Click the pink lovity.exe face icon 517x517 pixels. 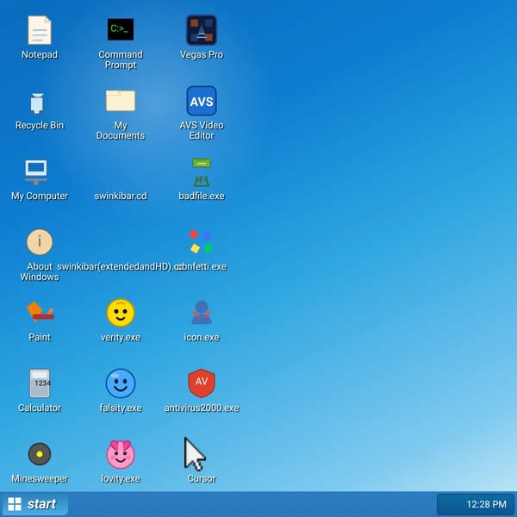tap(121, 454)
